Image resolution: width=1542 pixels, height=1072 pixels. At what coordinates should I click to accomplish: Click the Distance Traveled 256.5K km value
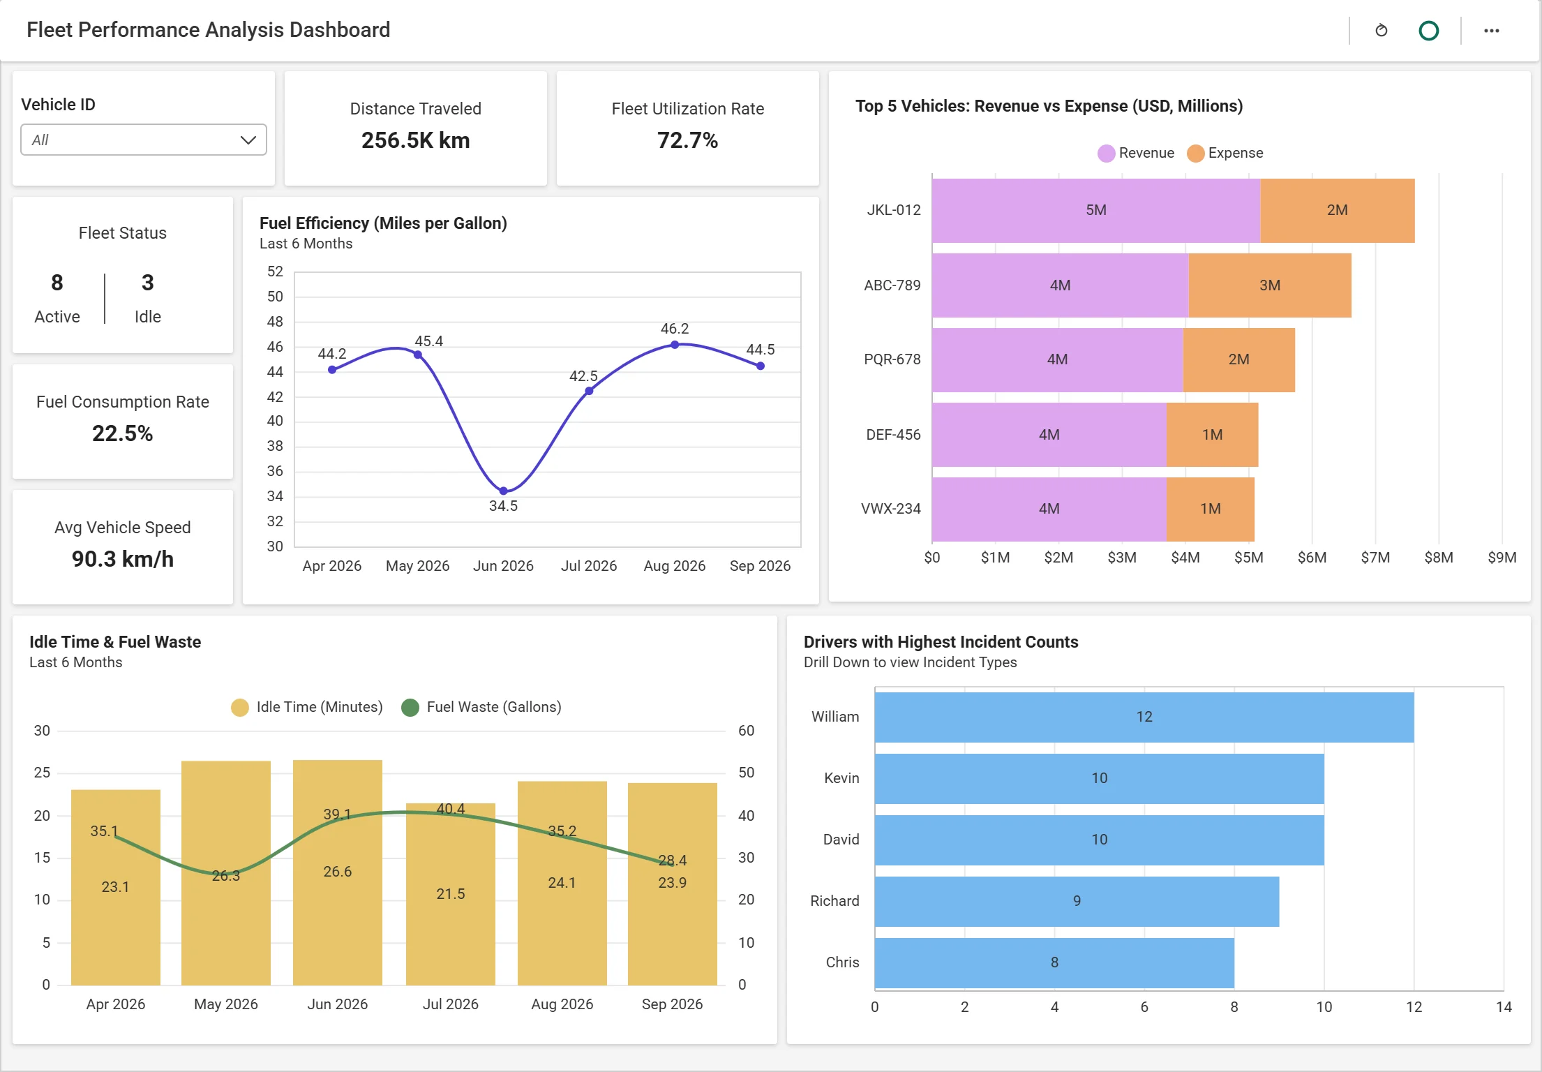[x=416, y=141]
